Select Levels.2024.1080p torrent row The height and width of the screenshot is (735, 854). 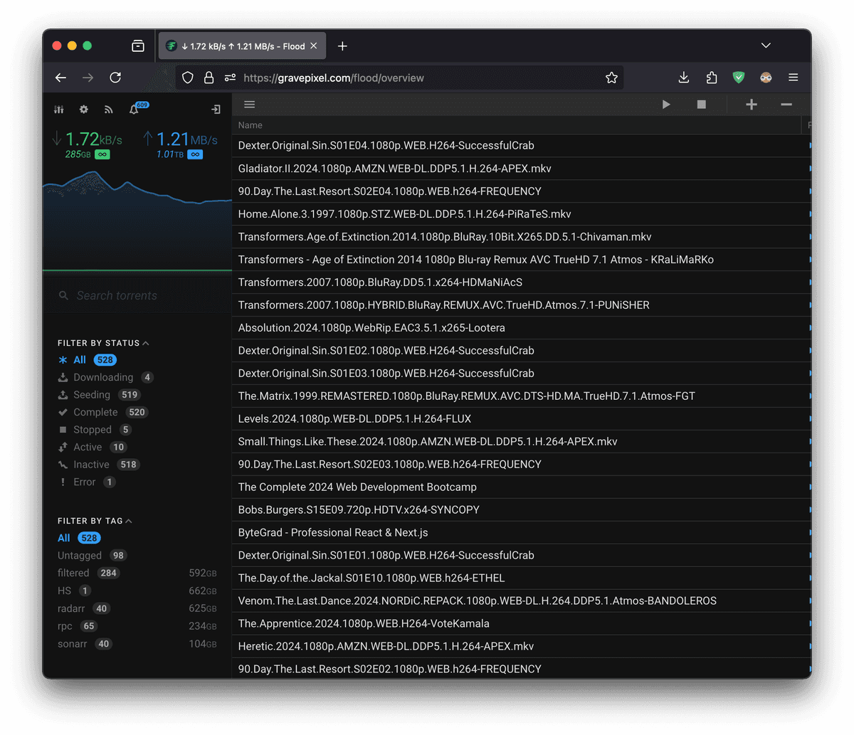click(522, 419)
